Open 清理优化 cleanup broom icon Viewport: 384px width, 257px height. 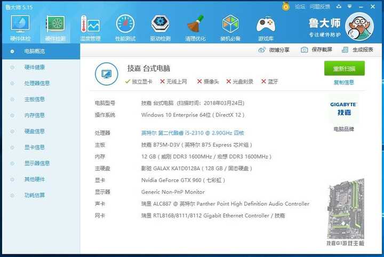(195, 28)
